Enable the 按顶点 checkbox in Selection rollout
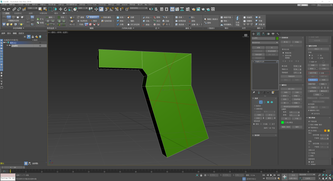This screenshot has height=181, width=333. click(x=255, y=106)
